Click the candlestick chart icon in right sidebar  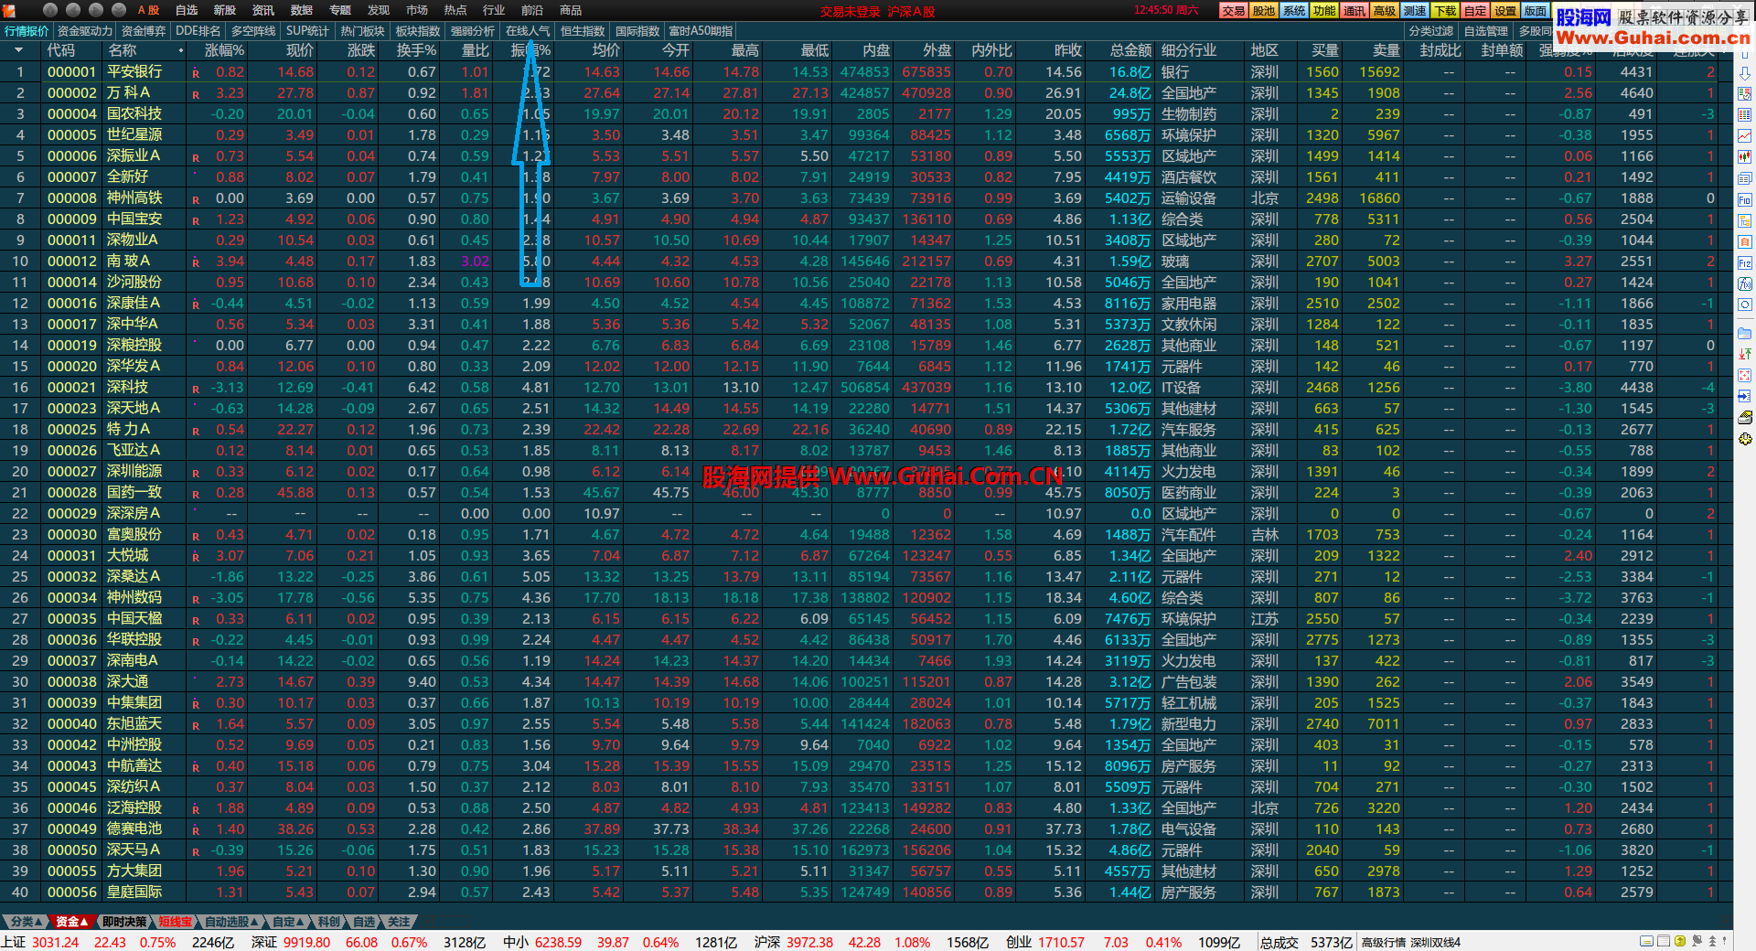(x=1744, y=156)
